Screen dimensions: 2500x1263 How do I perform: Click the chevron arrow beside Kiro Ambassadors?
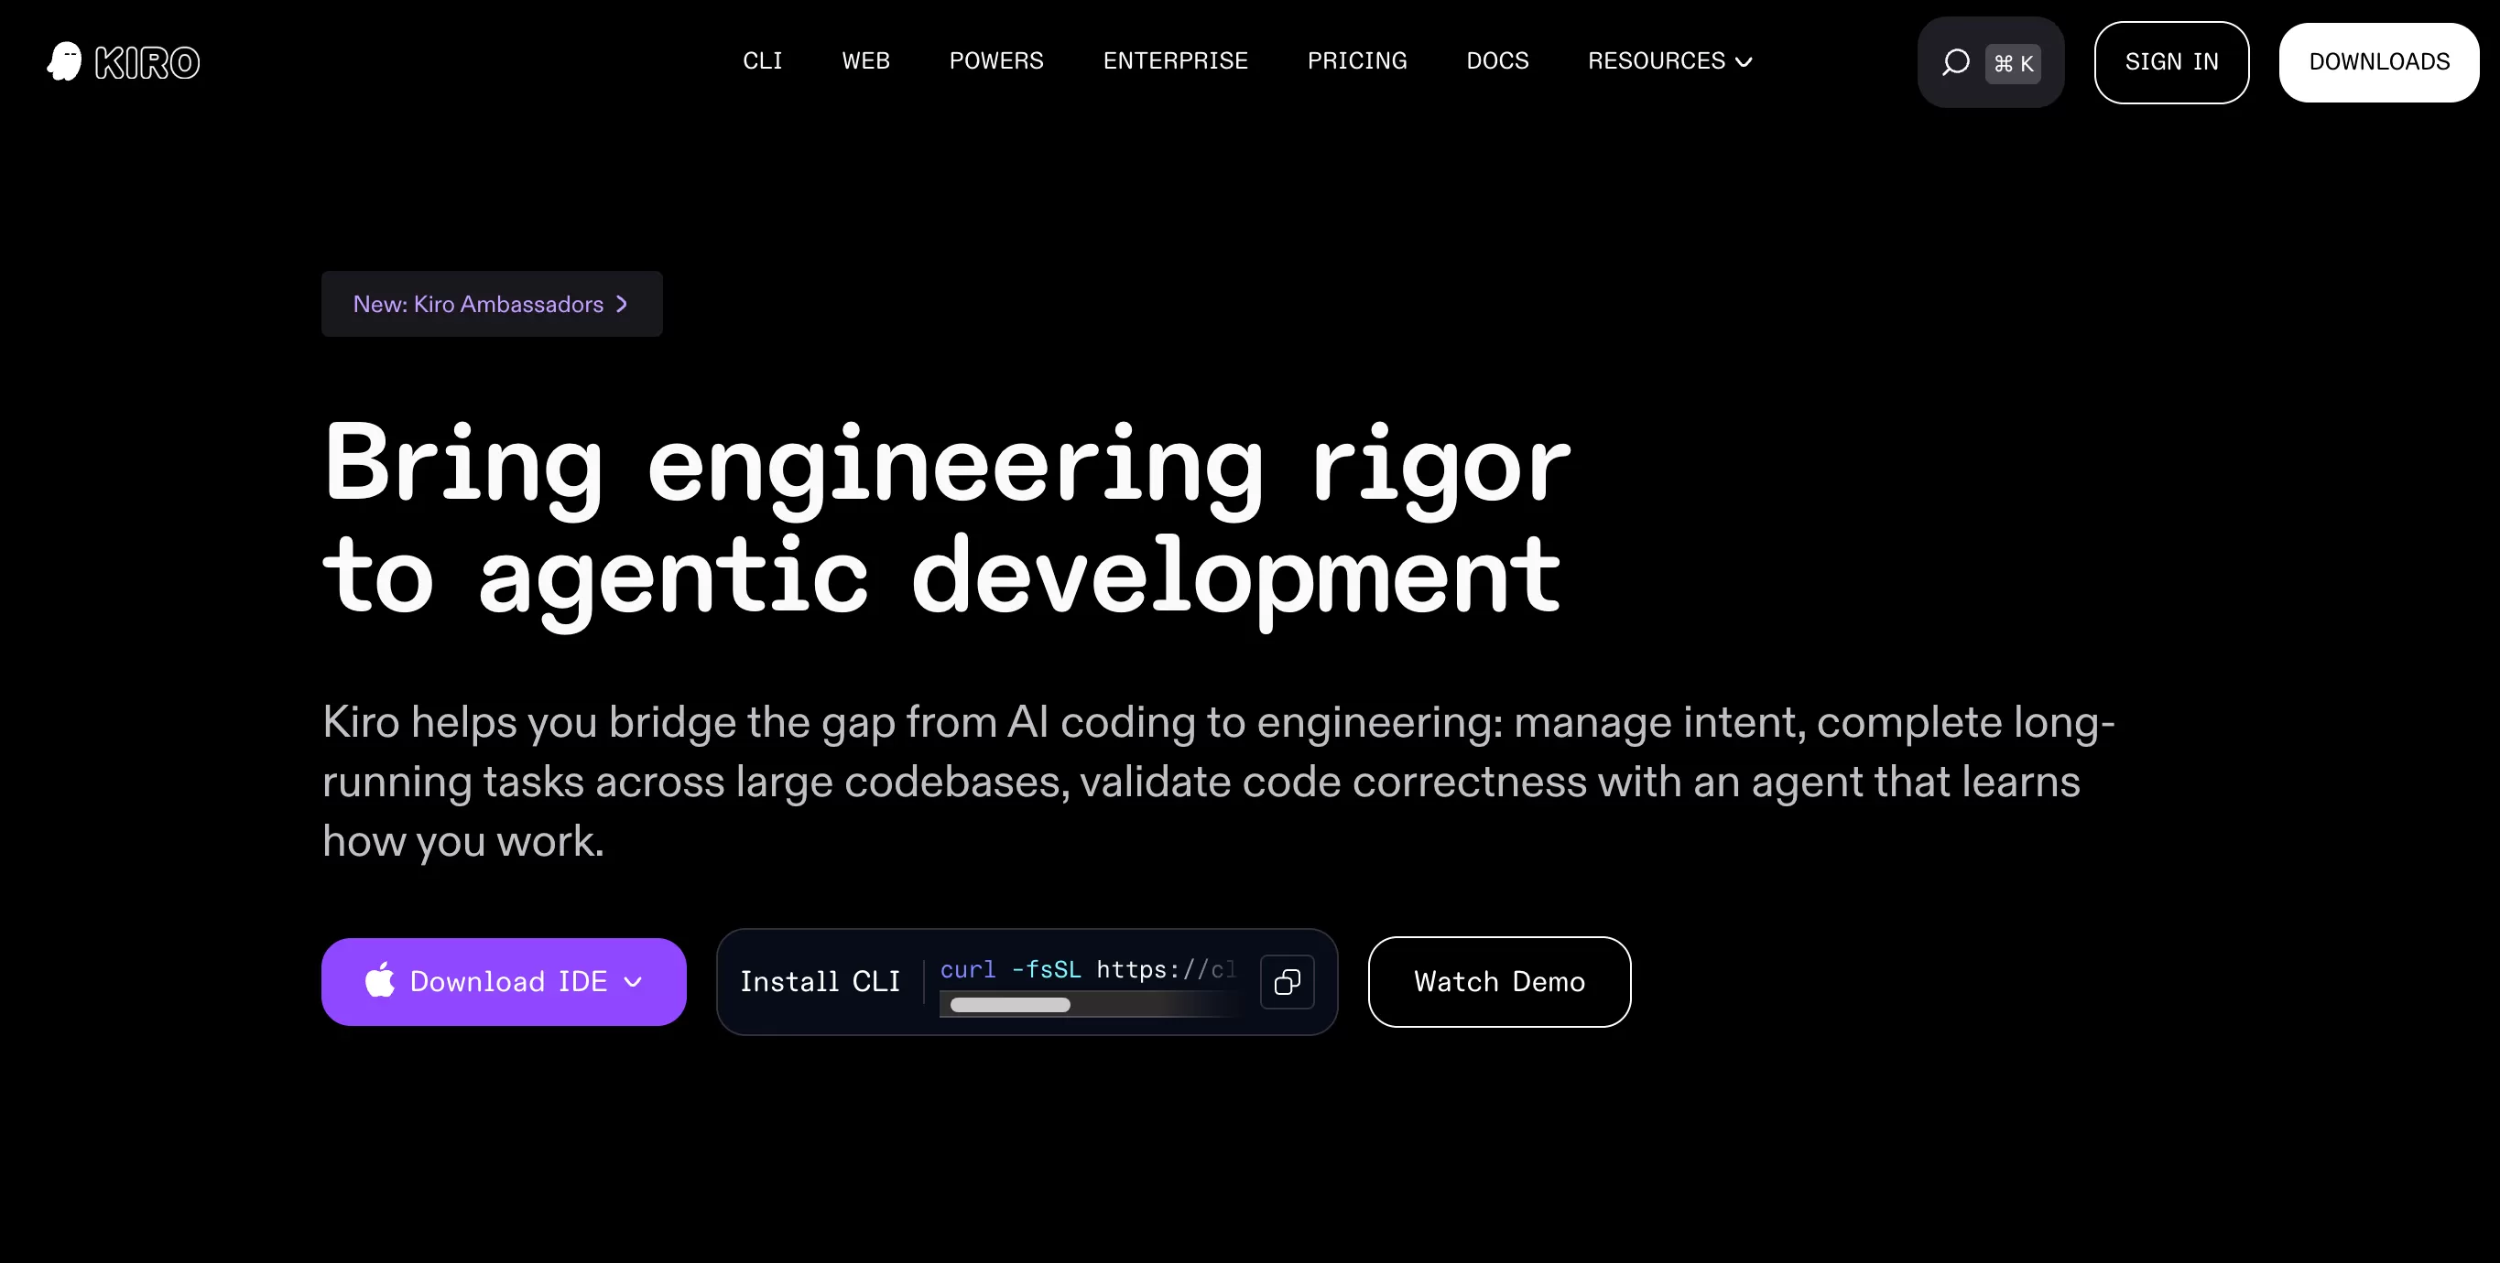pos(622,305)
